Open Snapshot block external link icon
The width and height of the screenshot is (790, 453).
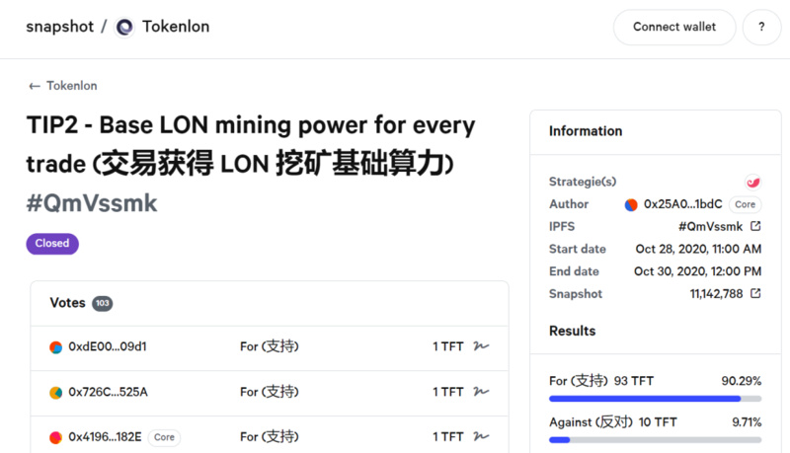point(755,293)
